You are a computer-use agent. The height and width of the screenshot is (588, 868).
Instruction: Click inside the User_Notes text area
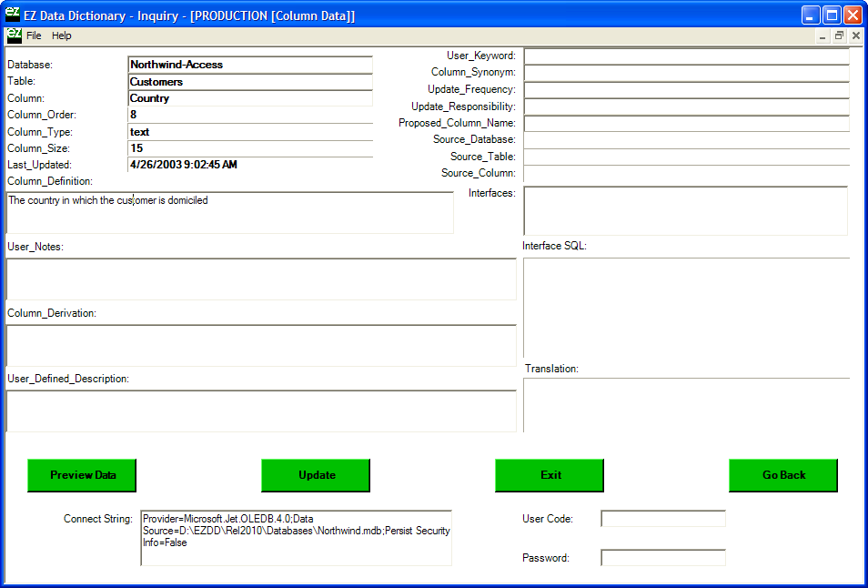(x=260, y=279)
